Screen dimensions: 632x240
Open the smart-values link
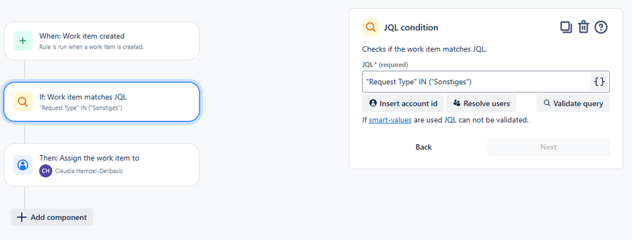[x=390, y=120]
